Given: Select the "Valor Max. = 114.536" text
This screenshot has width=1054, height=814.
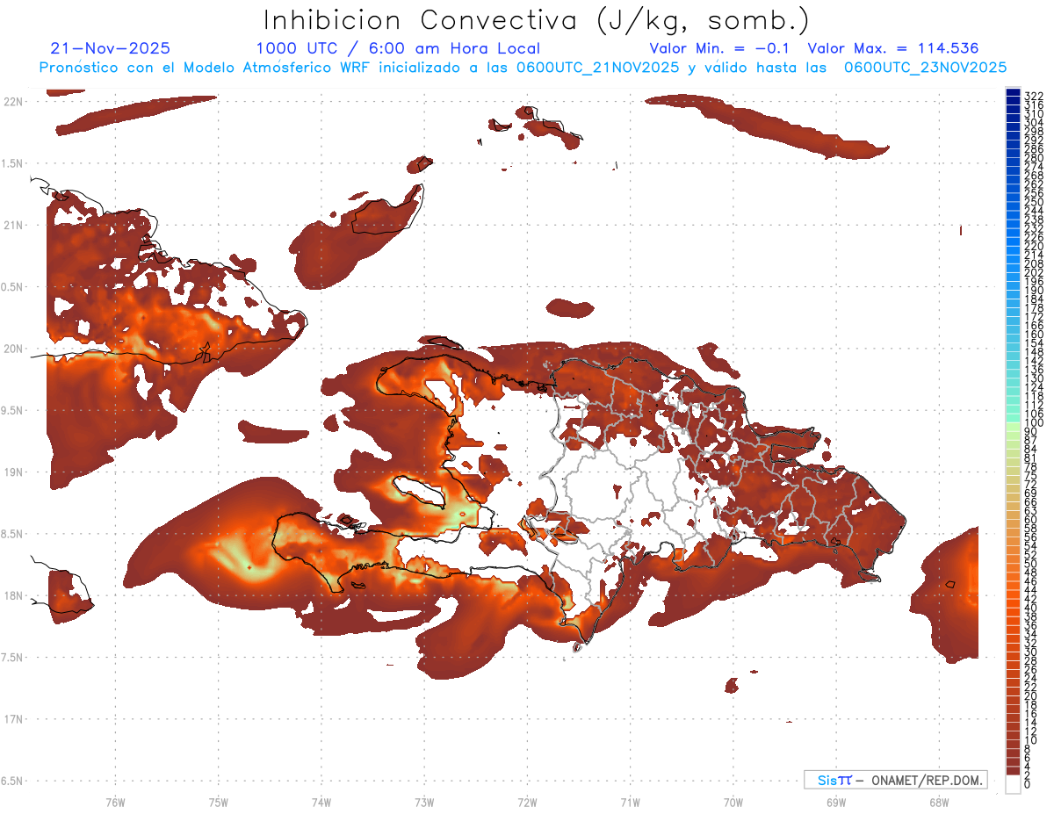Looking at the screenshot, I should click(893, 49).
